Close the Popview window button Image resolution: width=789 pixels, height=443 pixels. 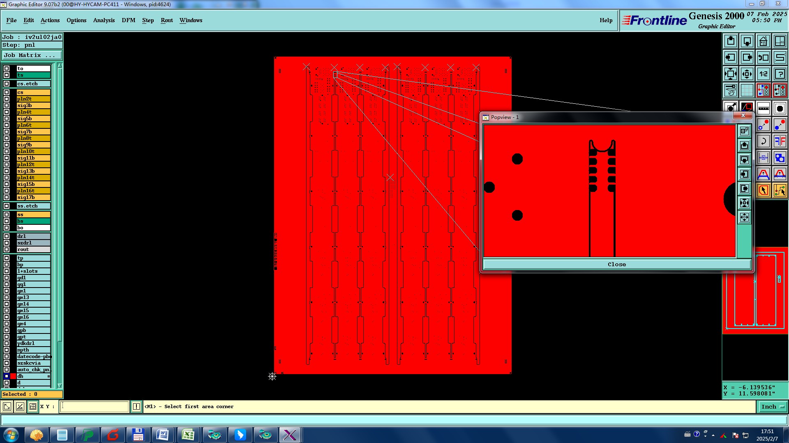point(616,264)
